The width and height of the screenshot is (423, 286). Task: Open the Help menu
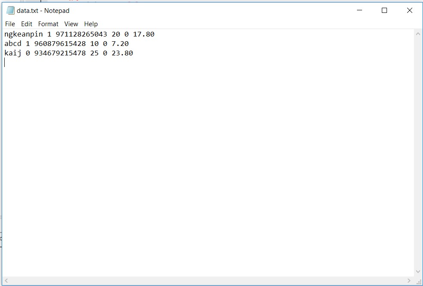(x=91, y=24)
